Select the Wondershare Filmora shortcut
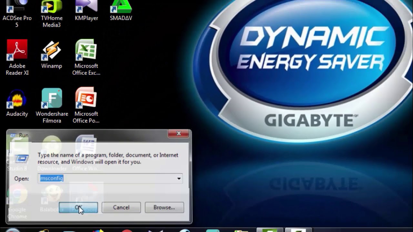The height and width of the screenshot is (232, 413). 52,106
